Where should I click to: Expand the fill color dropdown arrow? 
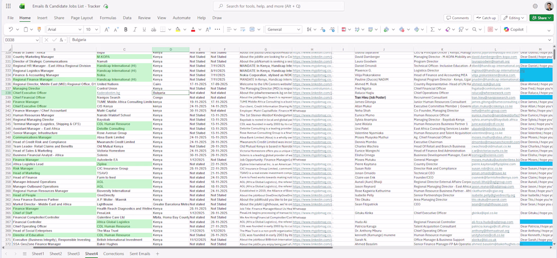(x=185, y=29)
